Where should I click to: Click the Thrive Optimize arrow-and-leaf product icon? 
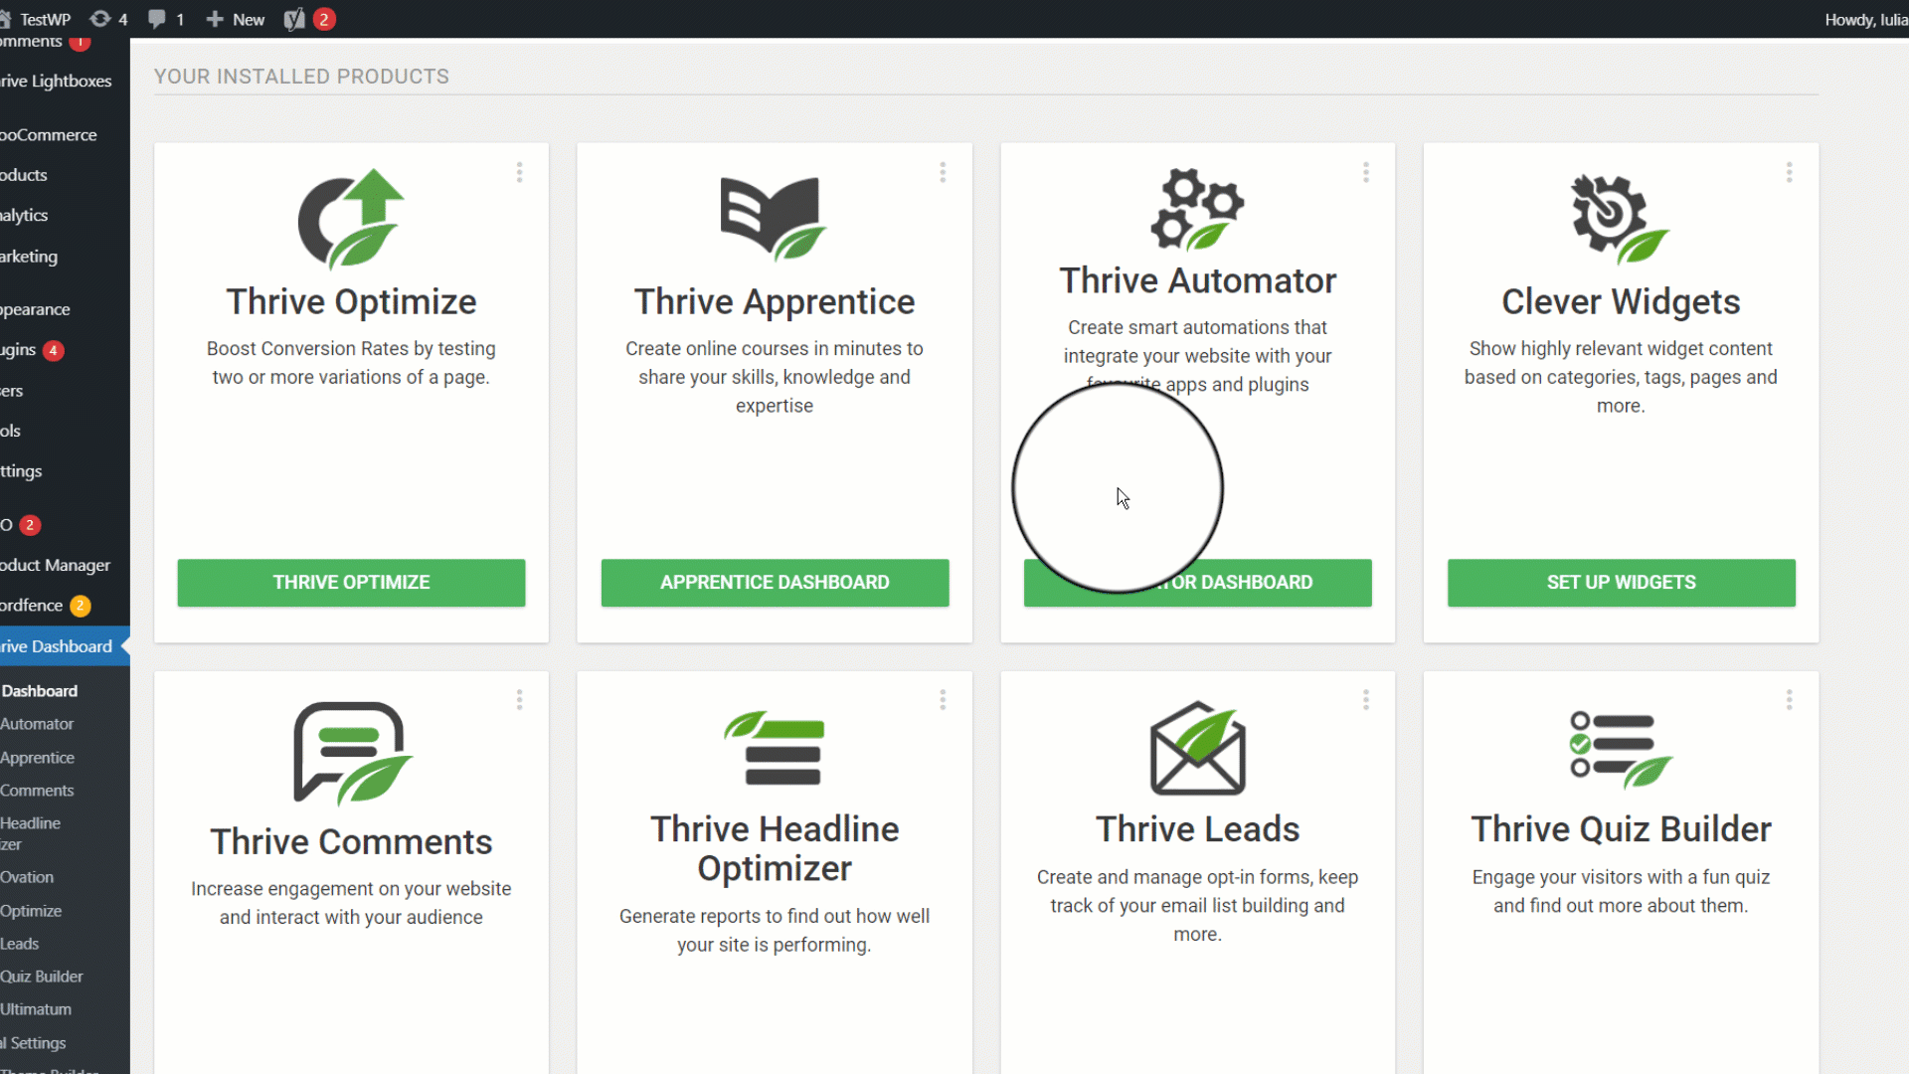tap(351, 219)
